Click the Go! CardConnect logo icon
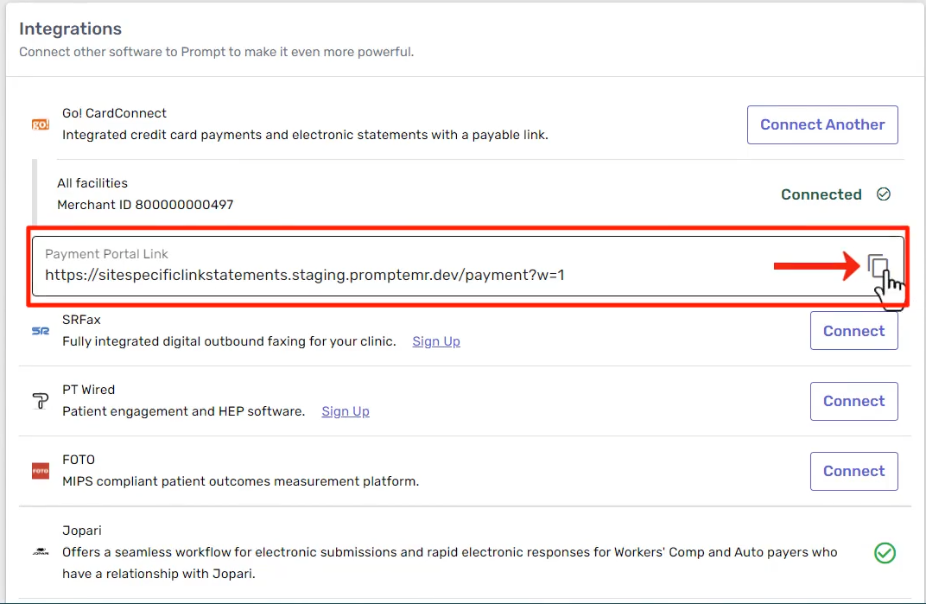The image size is (926, 604). pyautogui.click(x=40, y=124)
